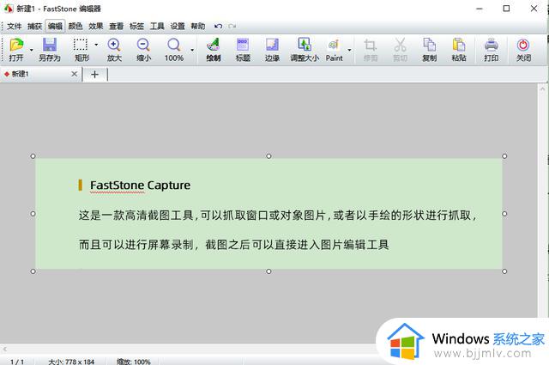Click the size 778 x 184 status text
The width and height of the screenshot is (549, 365).
coord(71,362)
